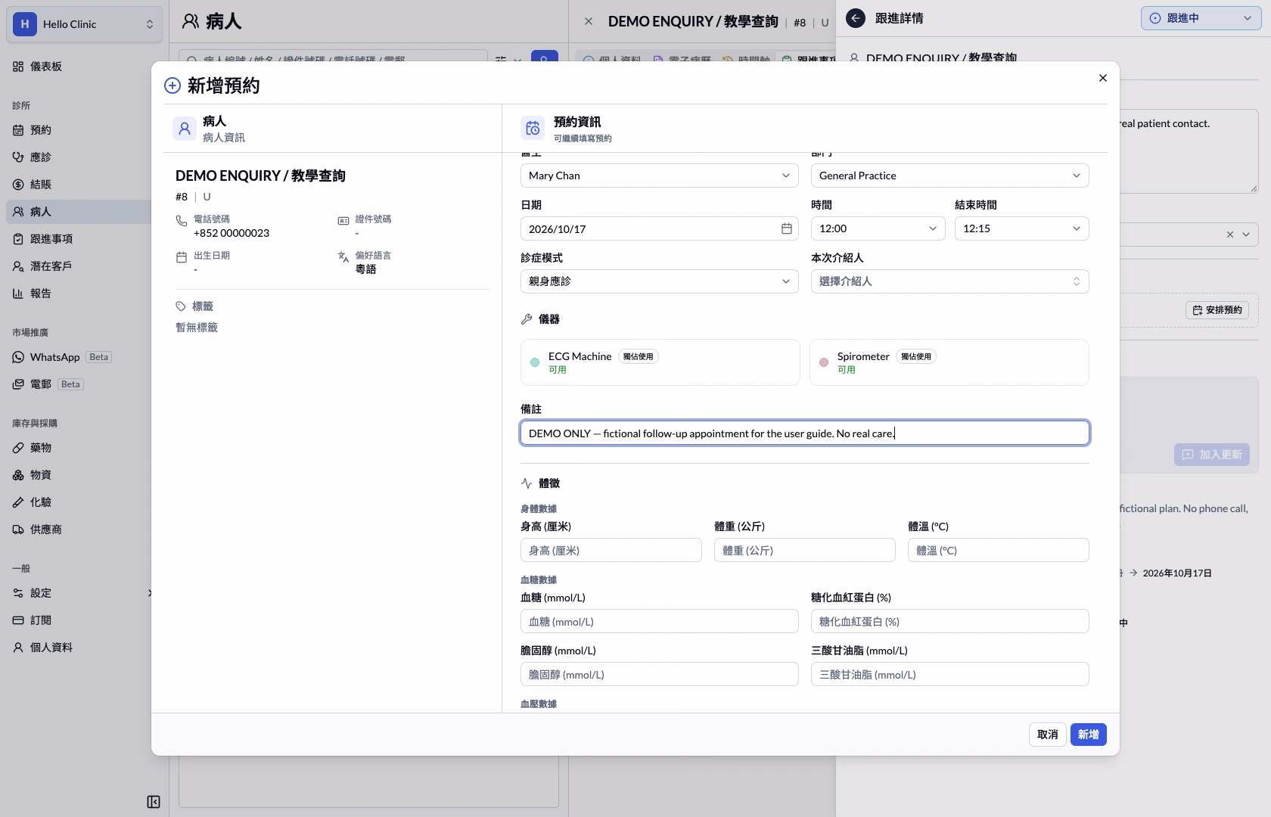Click the language icon beside 偏好語言
Viewport: 1271px width, 817px height.
point(343,256)
